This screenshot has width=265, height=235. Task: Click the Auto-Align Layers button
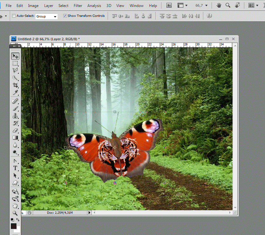(209, 16)
